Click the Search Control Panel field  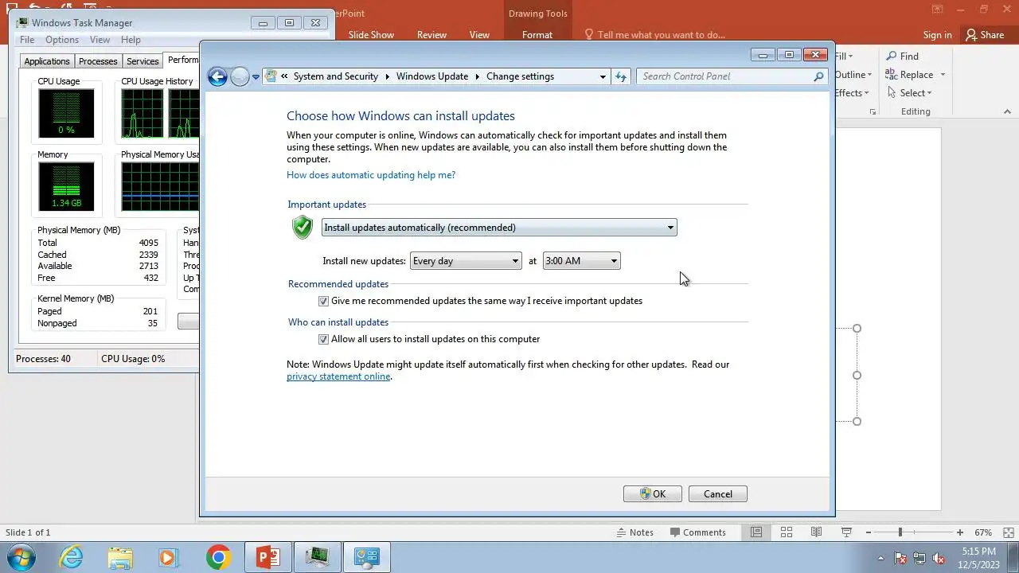pyautogui.click(x=724, y=76)
